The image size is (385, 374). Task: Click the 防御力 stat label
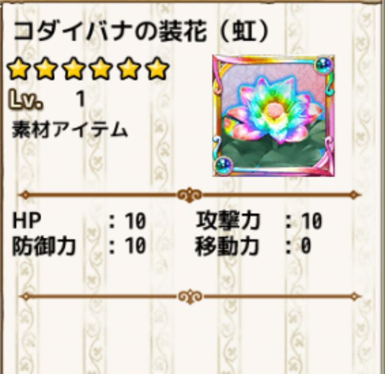pyautogui.click(x=44, y=246)
